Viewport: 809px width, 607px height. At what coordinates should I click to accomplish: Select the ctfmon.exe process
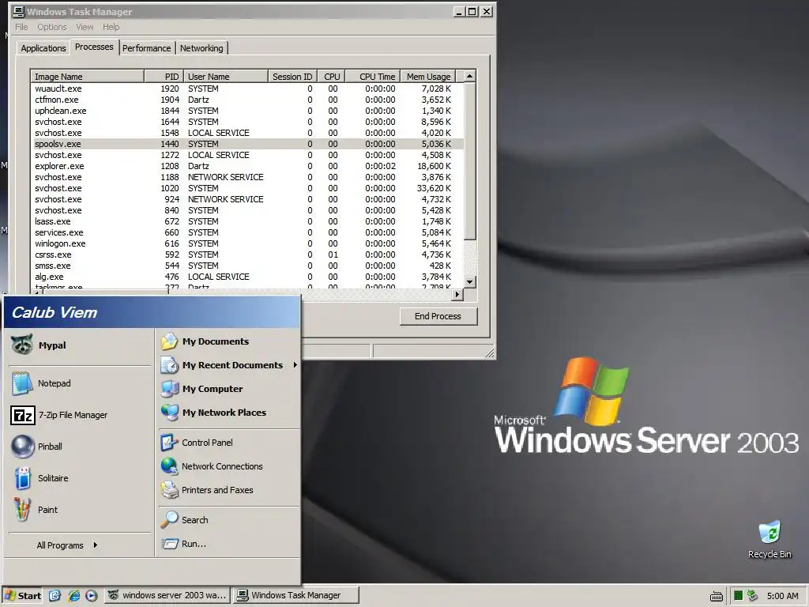click(x=246, y=100)
